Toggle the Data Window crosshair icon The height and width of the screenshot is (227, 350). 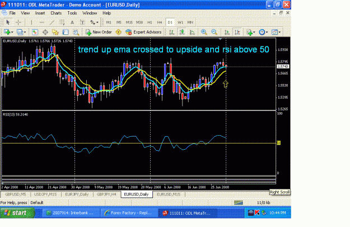45,32
